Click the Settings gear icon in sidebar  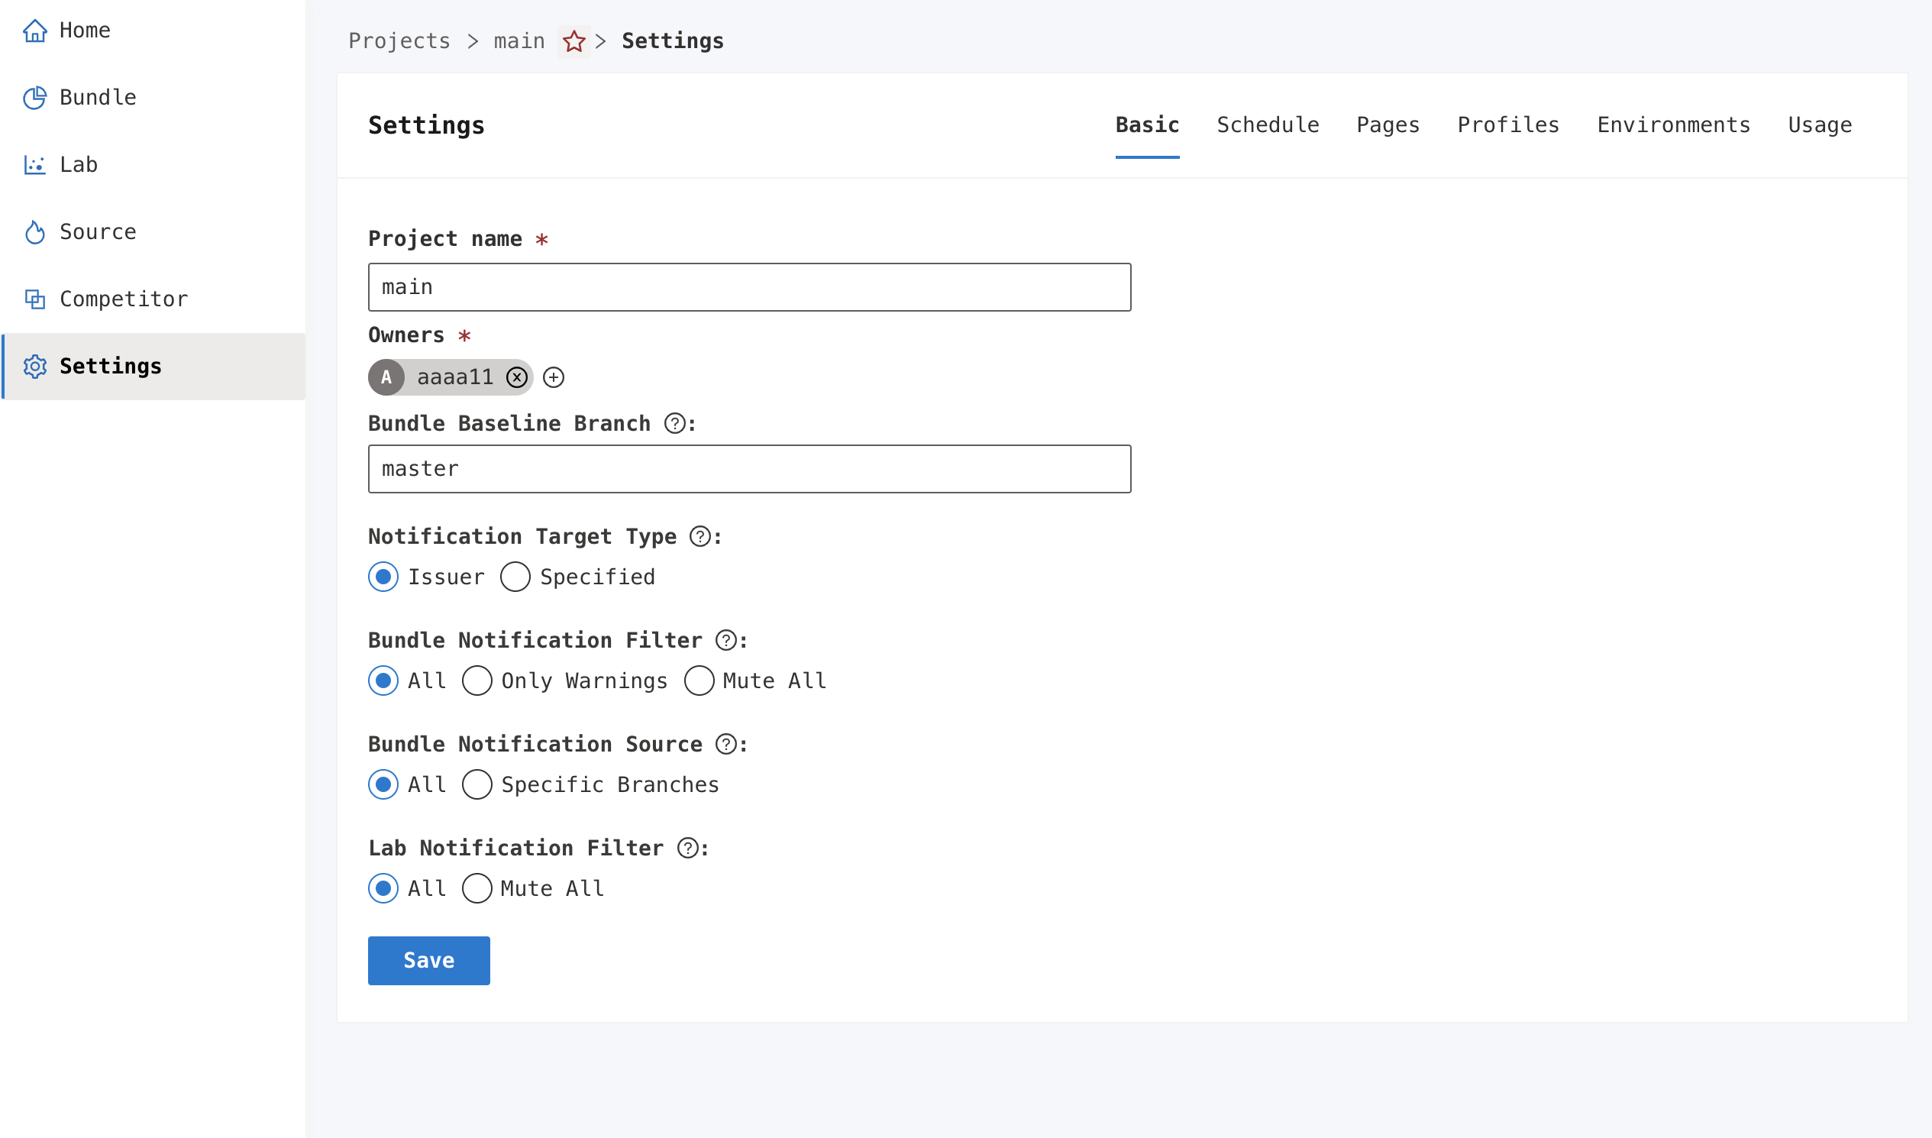pos(34,367)
